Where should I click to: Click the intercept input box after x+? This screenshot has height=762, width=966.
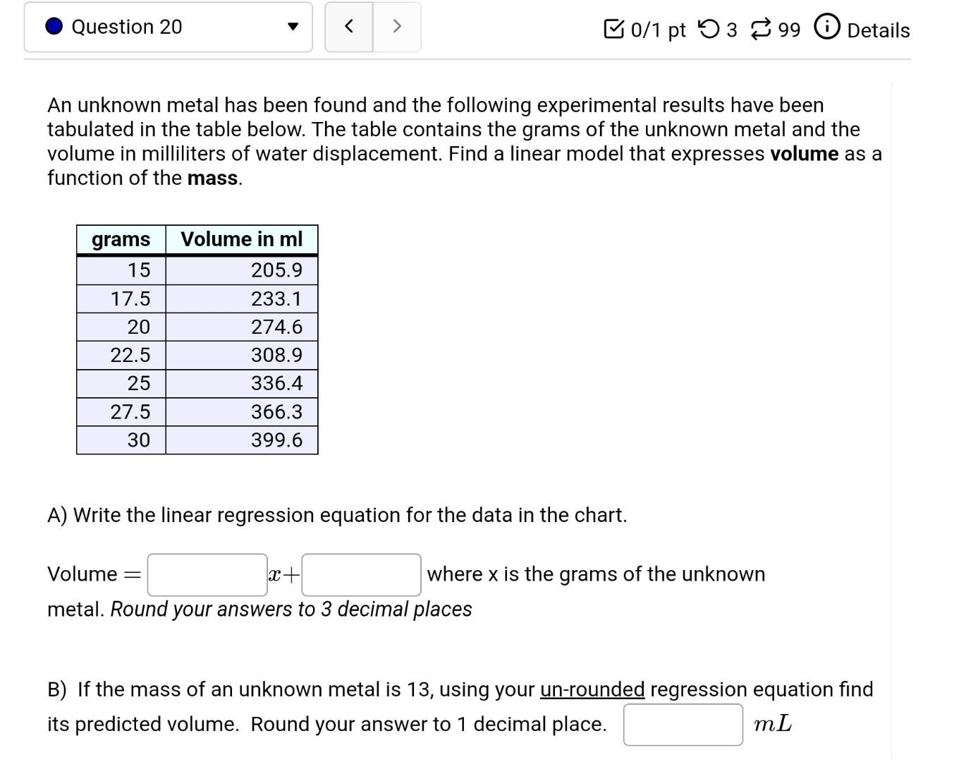coord(362,575)
